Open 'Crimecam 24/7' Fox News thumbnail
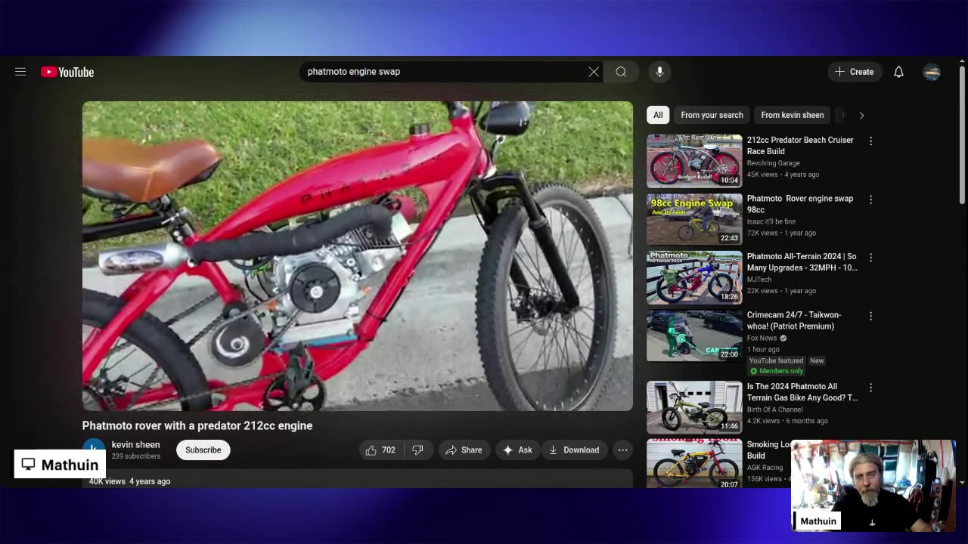 694,335
